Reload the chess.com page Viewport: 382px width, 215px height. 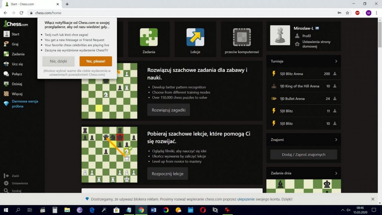(21, 13)
